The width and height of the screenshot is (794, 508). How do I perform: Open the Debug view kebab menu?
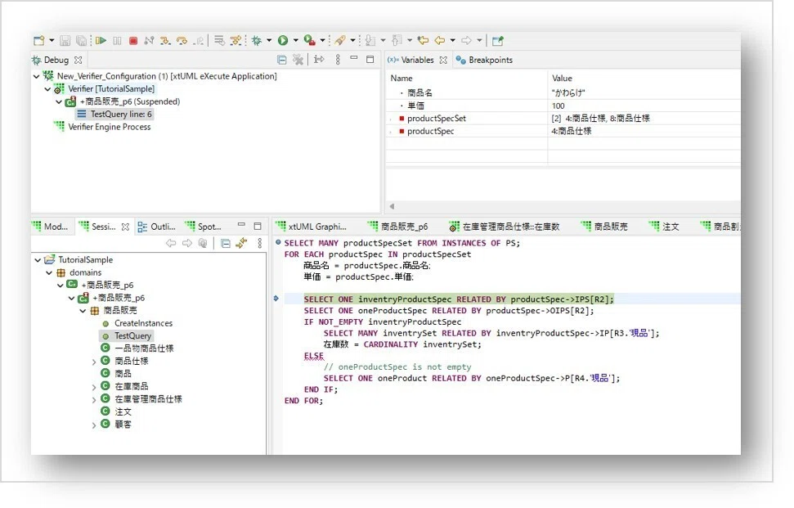click(338, 60)
